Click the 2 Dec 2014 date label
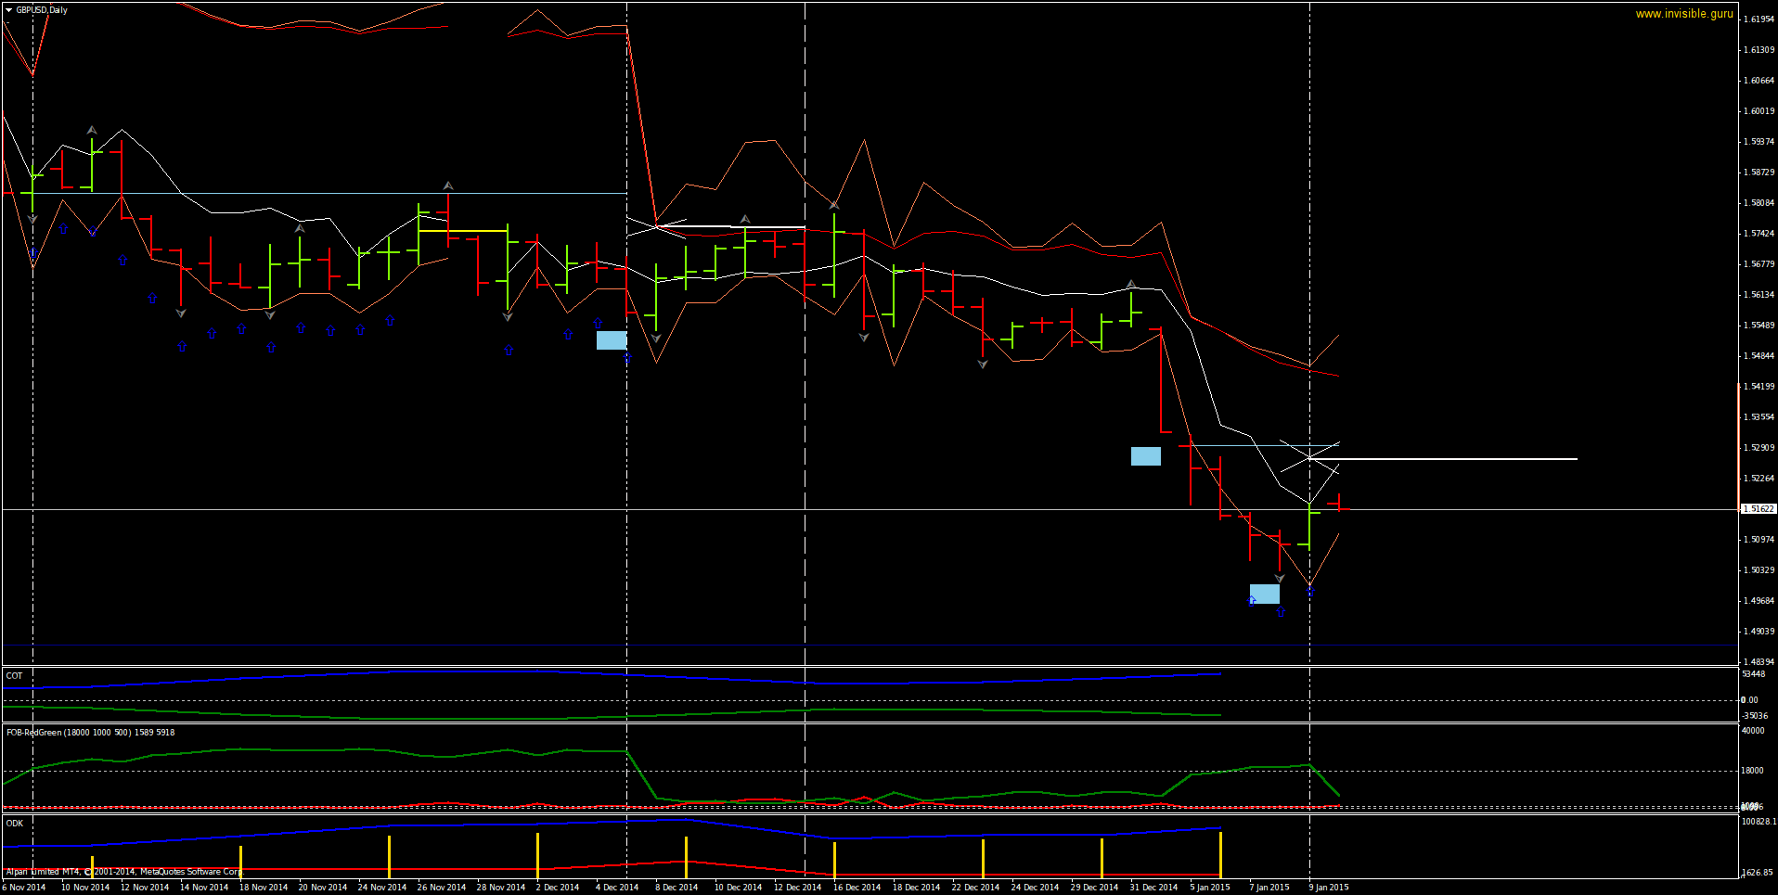Screen dimensions: 1778x895 (558, 888)
